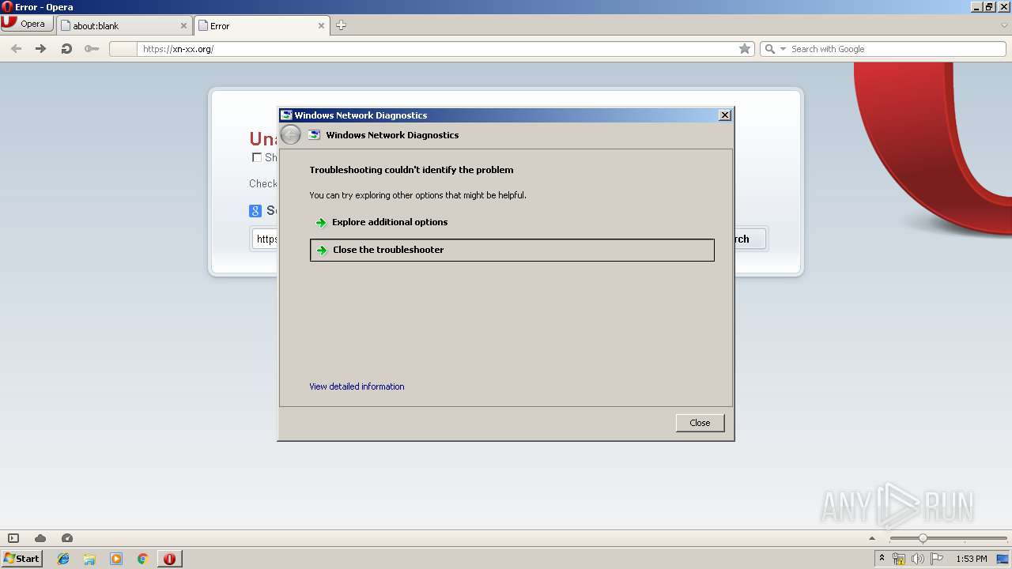This screenshot has width=1012, height=569.
Task: Open zoom options dropdown arrow
Action: click(x=873, y=538)
